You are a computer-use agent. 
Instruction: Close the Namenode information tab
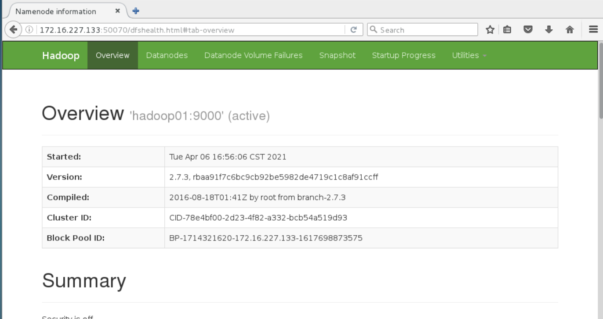tap(117, 11)
